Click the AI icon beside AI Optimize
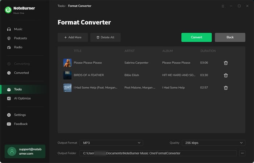This screenshot has width=254, height=163. point(9,99)
